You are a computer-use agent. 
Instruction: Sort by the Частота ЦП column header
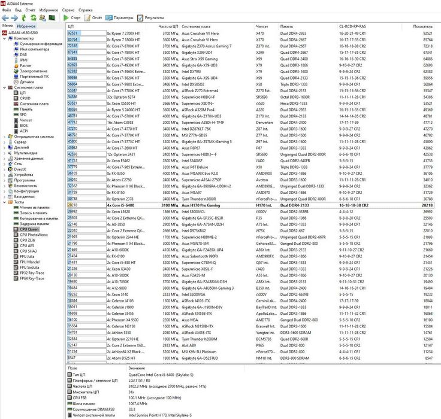click(168, 26)
